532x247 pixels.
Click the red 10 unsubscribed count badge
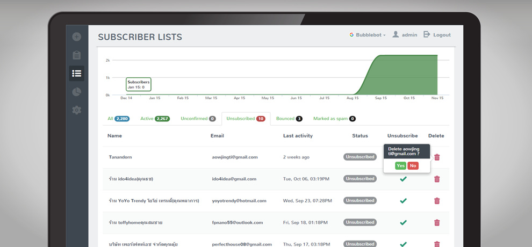261,119
